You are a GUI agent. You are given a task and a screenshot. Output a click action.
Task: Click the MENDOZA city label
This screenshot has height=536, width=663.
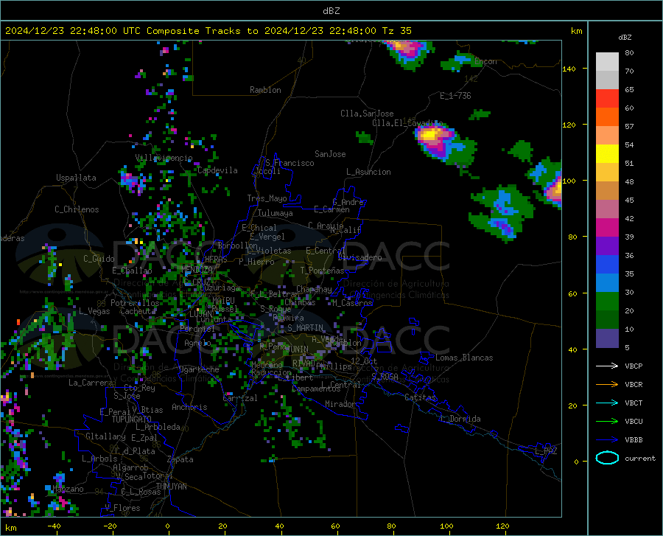(197, 269)
